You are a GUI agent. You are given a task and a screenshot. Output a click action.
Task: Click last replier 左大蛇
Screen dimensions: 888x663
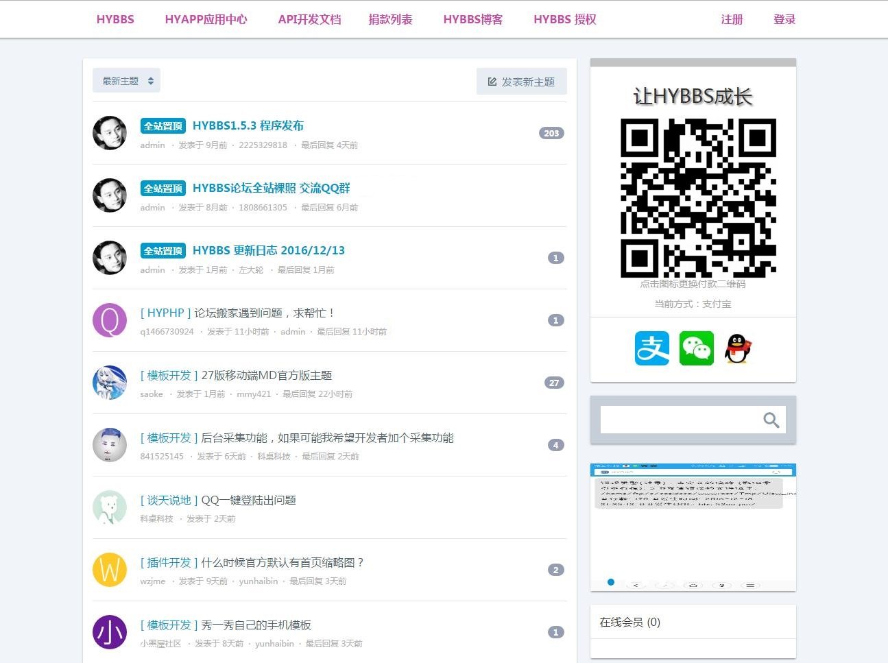pos(251,270)
